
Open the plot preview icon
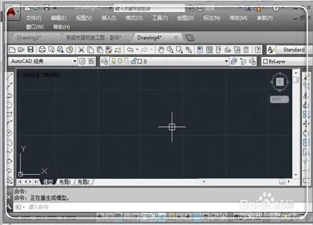point(51,50)
